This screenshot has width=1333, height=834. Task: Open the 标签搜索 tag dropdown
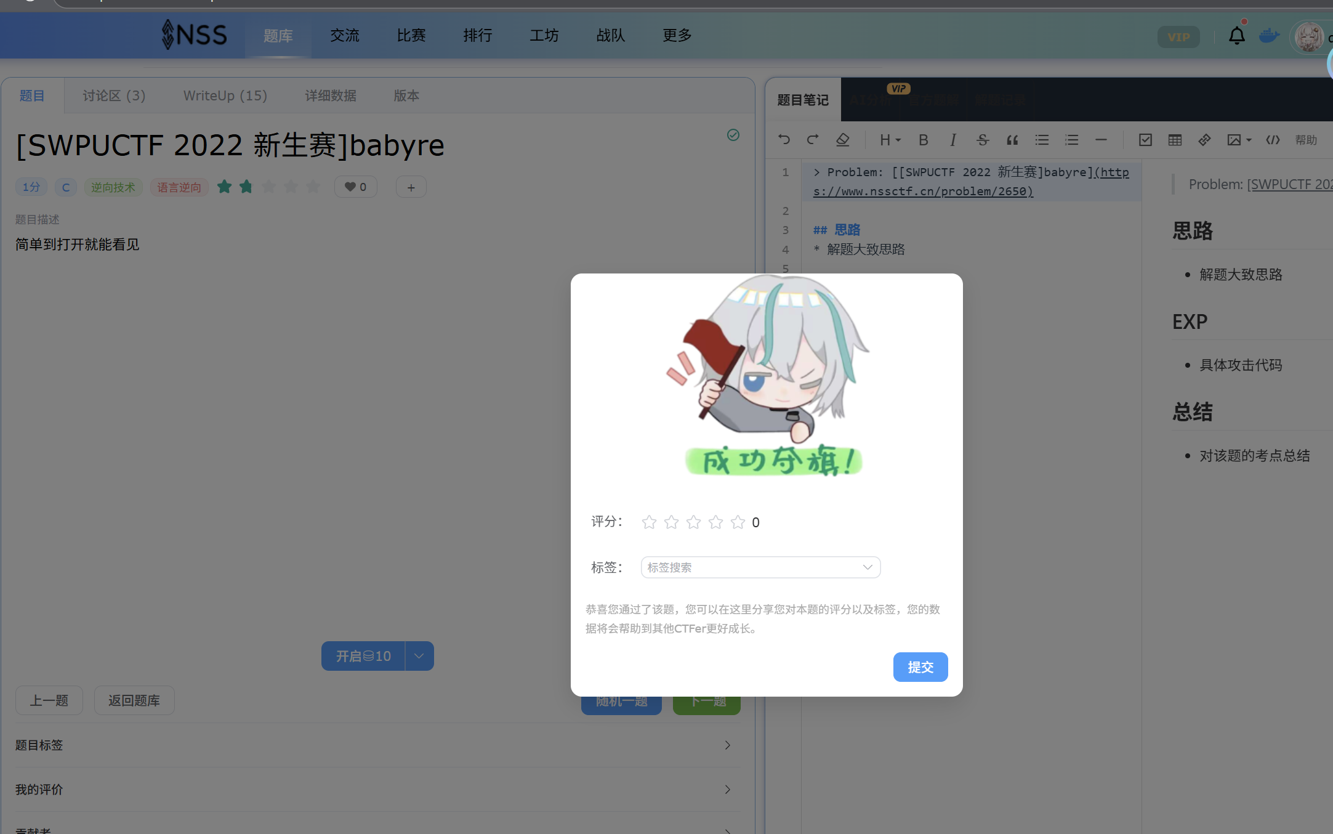coord(760,567)
